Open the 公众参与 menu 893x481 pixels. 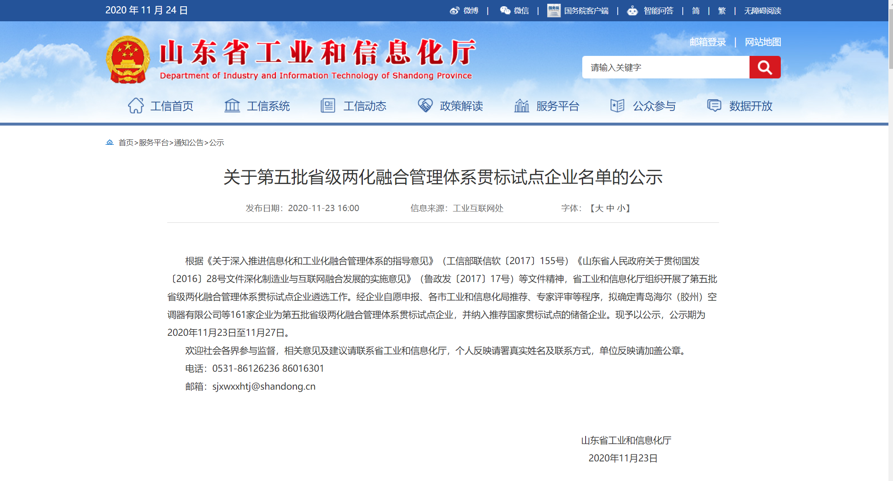654,106
